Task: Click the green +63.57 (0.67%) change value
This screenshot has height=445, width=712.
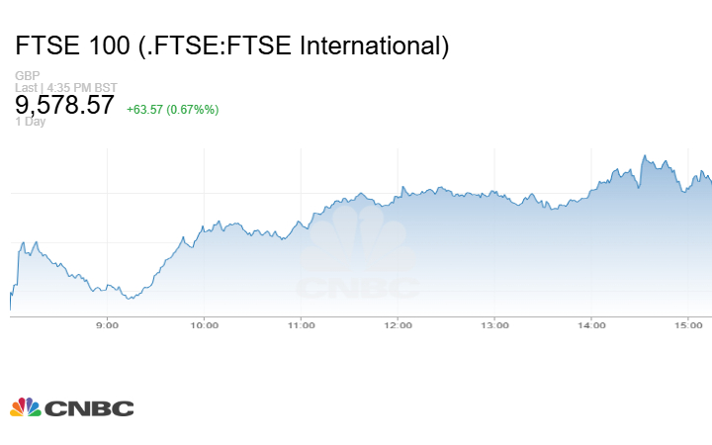Action: pos(172,108)
